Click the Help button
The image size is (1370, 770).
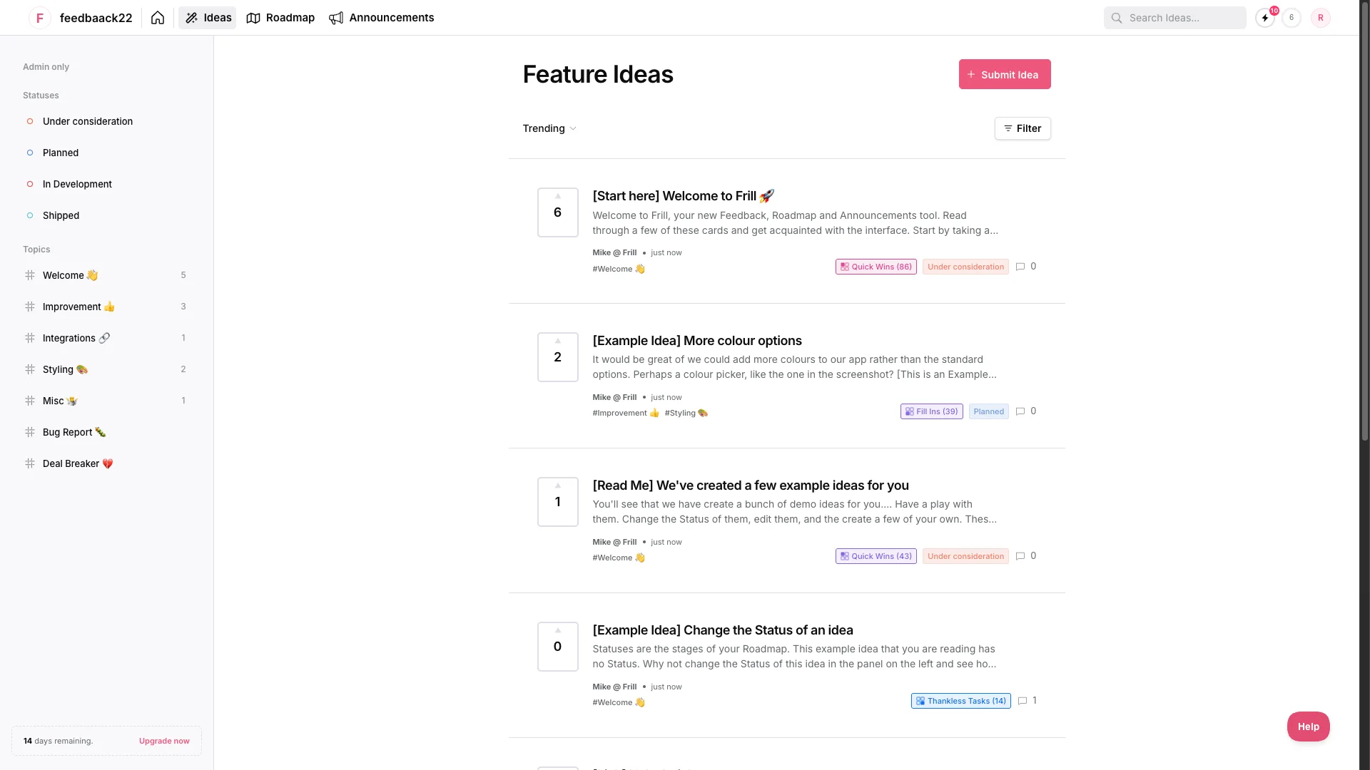(1308, 726)
